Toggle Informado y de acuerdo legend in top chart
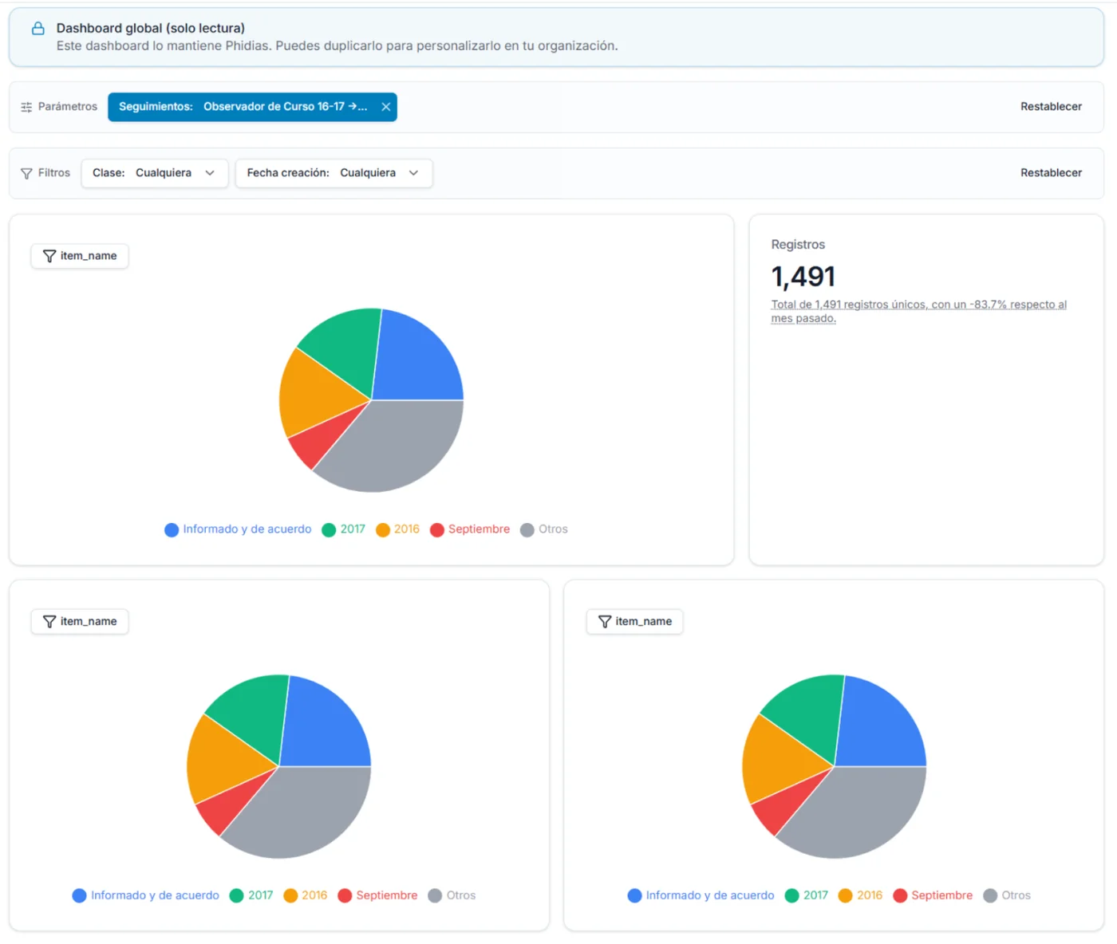Image resolution: width=1117 pixels, height=944 pixels. click(x=238, y=529)
